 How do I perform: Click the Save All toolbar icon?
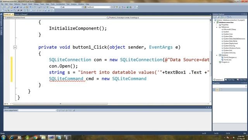click(17, 7)
